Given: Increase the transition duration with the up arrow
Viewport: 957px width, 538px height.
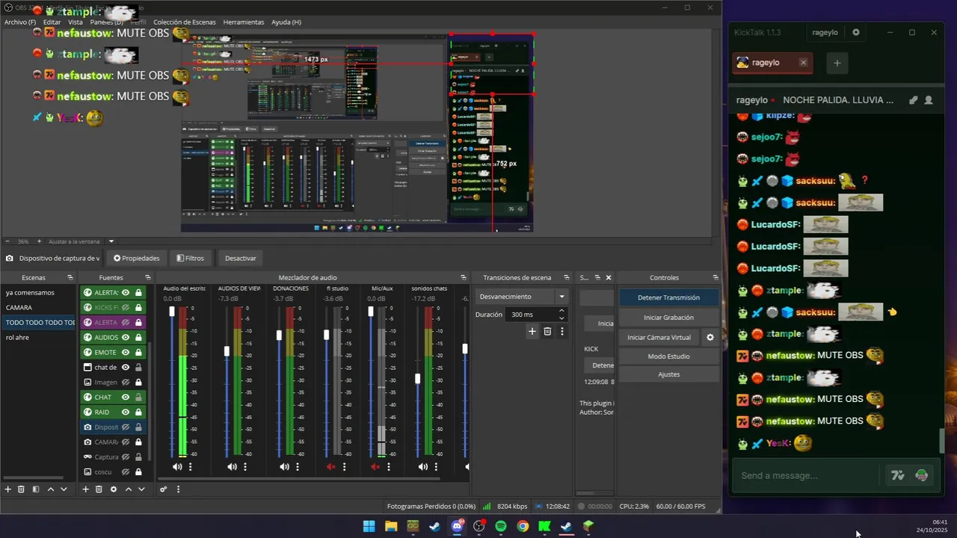Looking at the screenshot, I should point(561,311).
